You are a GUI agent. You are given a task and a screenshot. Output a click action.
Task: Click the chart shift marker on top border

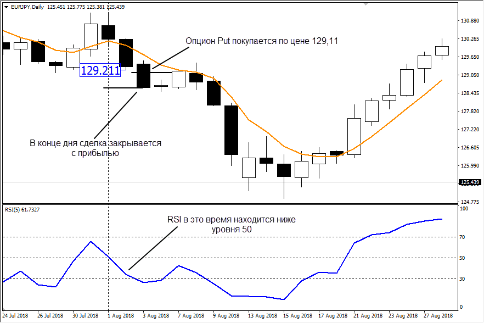pos(364,4)
